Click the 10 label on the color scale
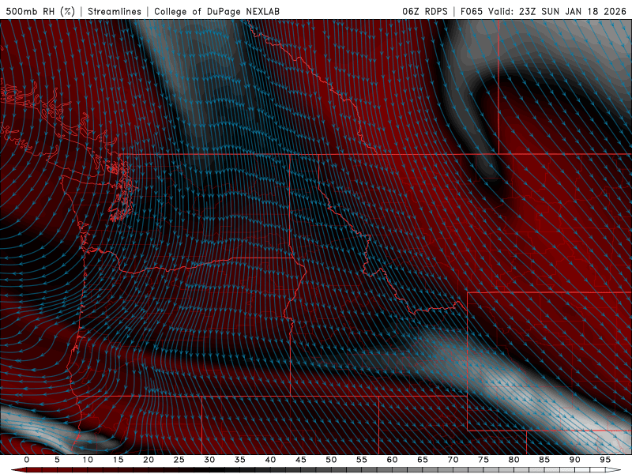 88,460
